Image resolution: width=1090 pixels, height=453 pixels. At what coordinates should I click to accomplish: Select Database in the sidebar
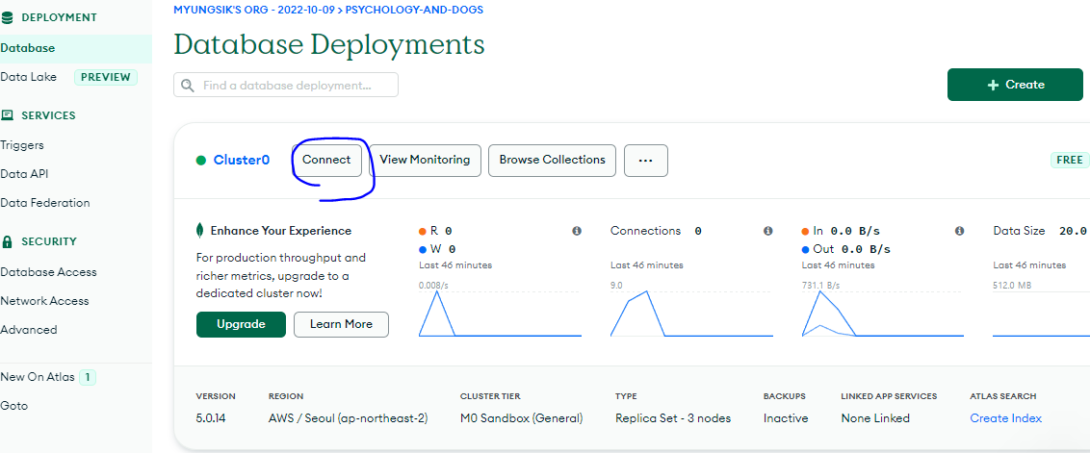point(76,49)
